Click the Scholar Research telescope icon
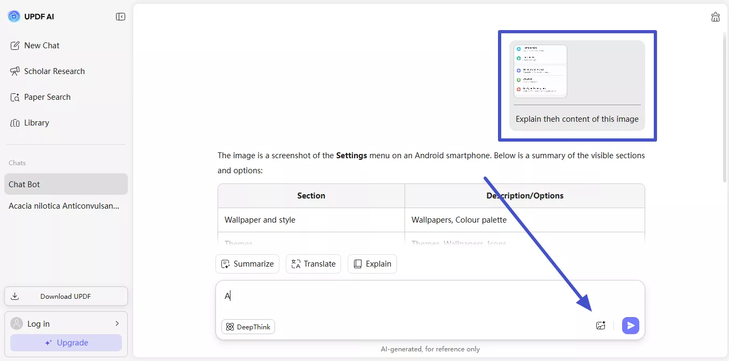This screenshot has height=361, width=729. tap(15, 71)
